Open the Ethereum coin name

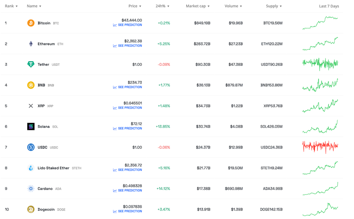point(46,44)
